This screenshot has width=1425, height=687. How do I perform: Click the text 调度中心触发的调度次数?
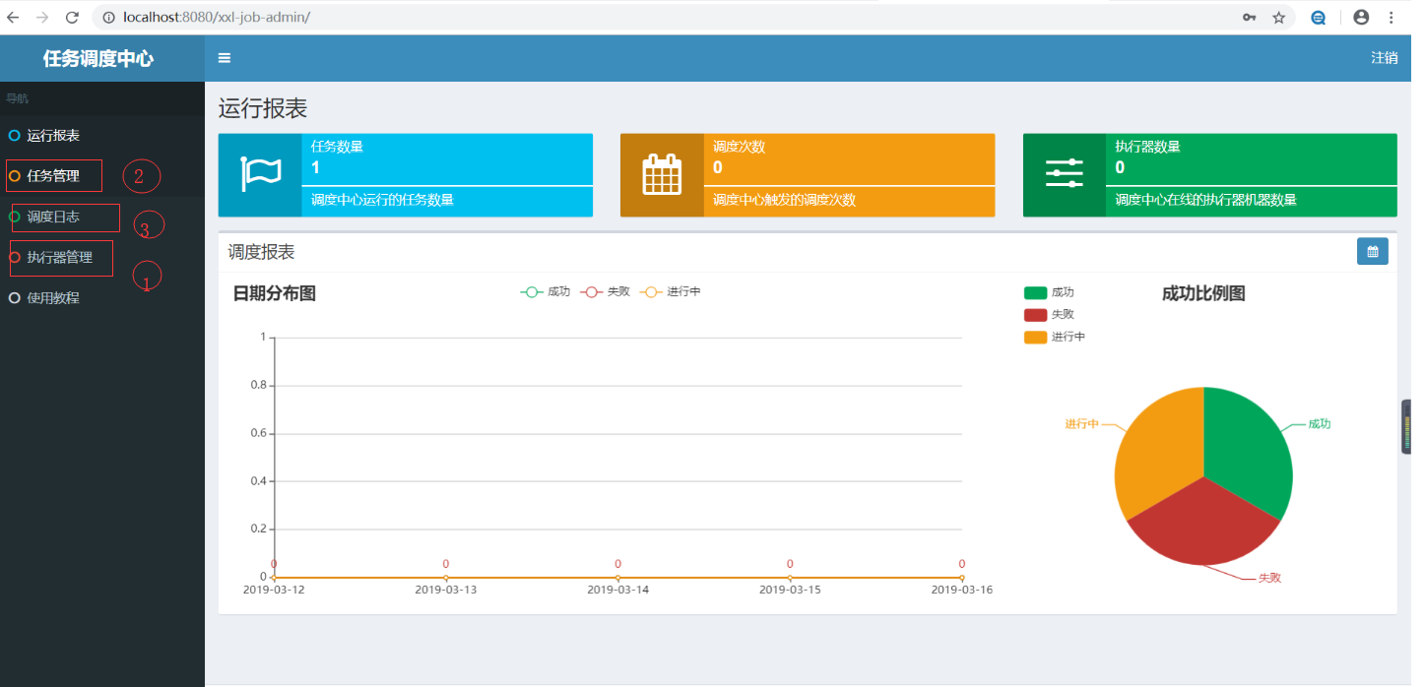(785, 200)
